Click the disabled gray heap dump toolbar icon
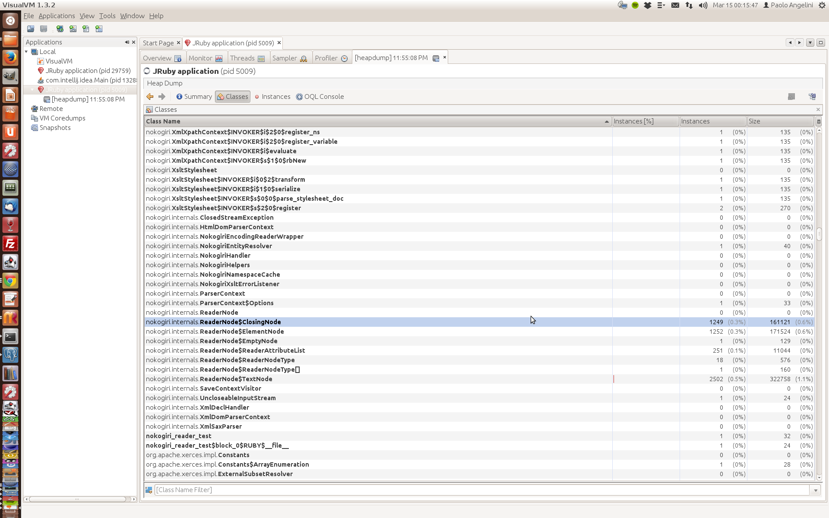 tap(791, 97)
